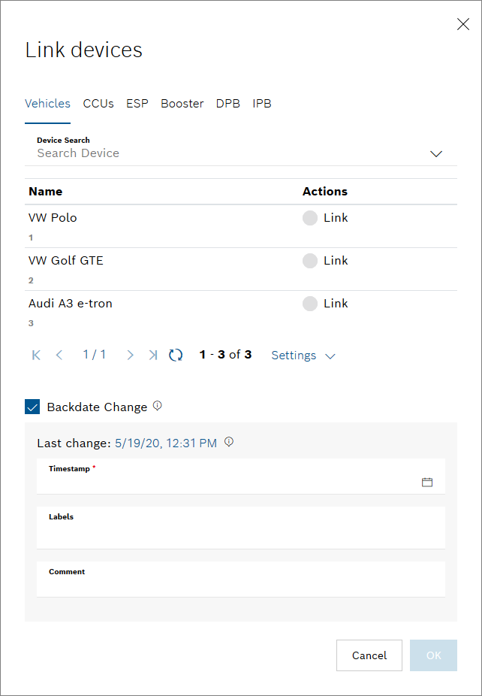Select Link radio for VW Golf GTE
Image resolution: width=482 pixels, height=696 pixels.
tap(309, 261)
